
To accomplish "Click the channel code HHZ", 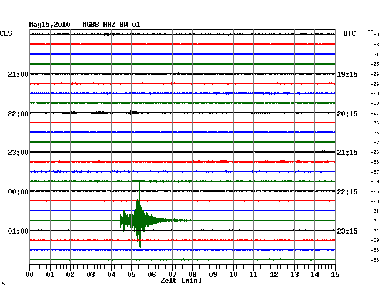I will pos(109,25).
